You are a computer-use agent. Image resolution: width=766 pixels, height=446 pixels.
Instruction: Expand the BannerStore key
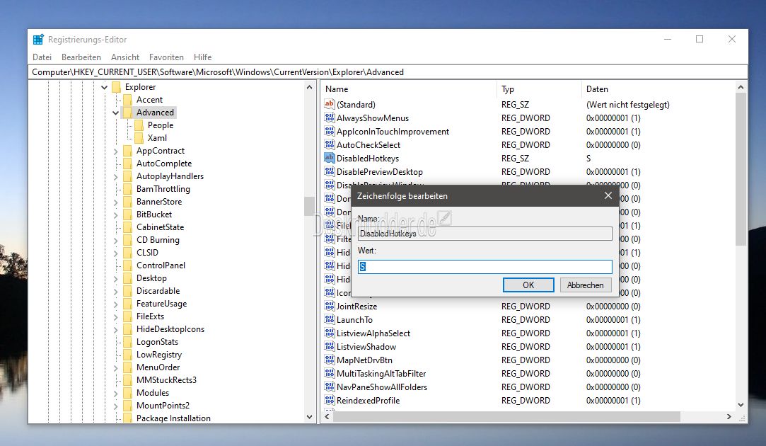click(116, 202)
